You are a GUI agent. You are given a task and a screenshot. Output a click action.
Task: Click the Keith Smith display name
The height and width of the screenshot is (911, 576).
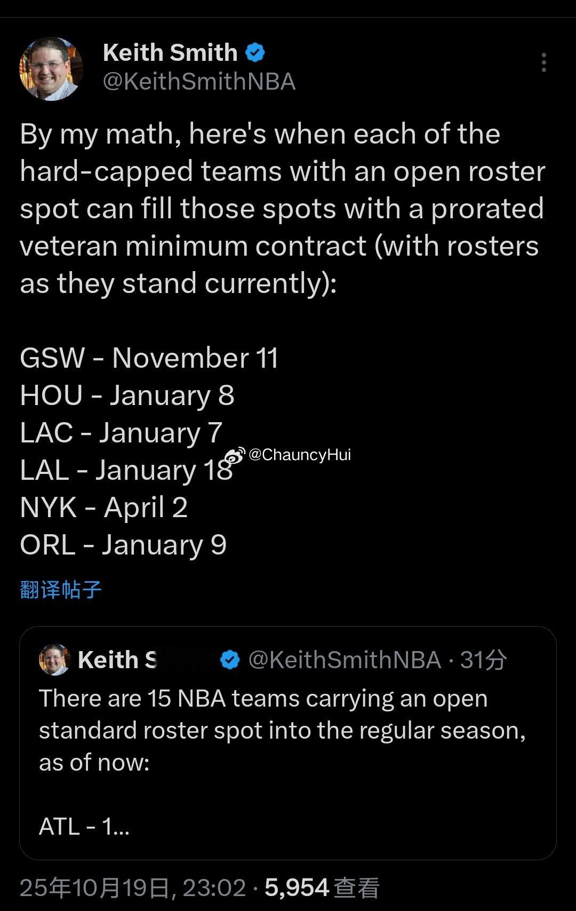[x=170, y=52]
